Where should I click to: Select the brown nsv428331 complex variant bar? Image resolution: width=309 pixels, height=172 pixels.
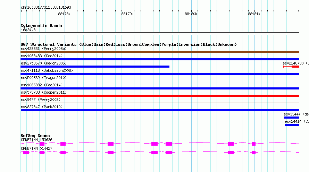point(160,52)
